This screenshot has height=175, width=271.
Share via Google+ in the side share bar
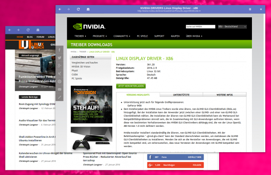point(59,66)
